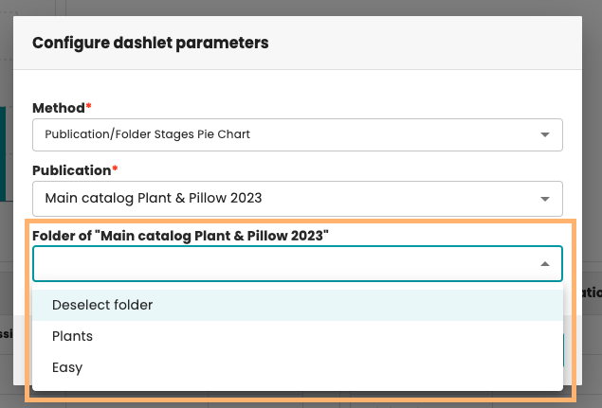Screen dimensions: 602x408
Task: Click the teal chart segment behind the dialog
Action: 6,151
